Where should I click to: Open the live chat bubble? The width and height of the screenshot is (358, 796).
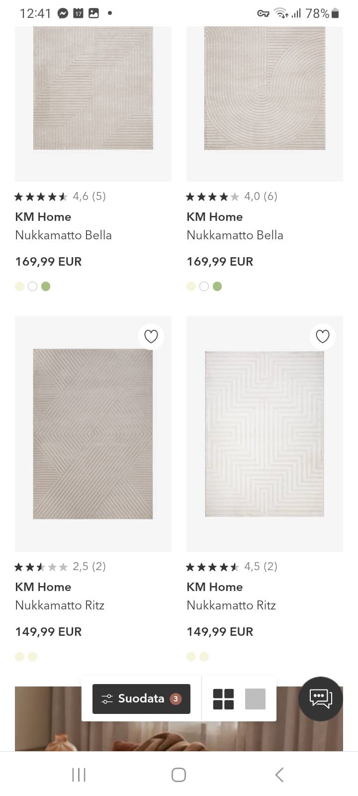click(321, 698)
